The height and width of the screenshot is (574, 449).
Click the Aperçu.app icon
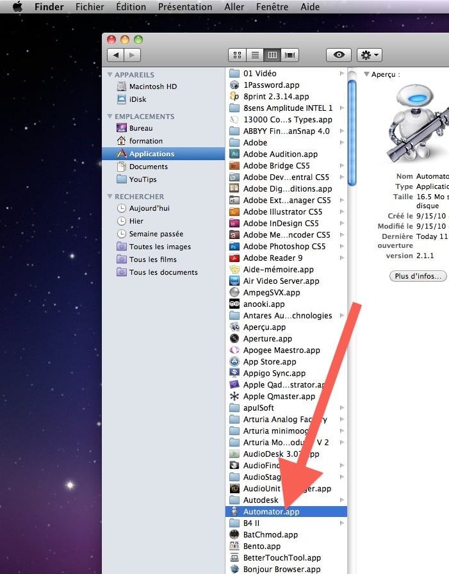pyautogui.click(x=234, y=327)
